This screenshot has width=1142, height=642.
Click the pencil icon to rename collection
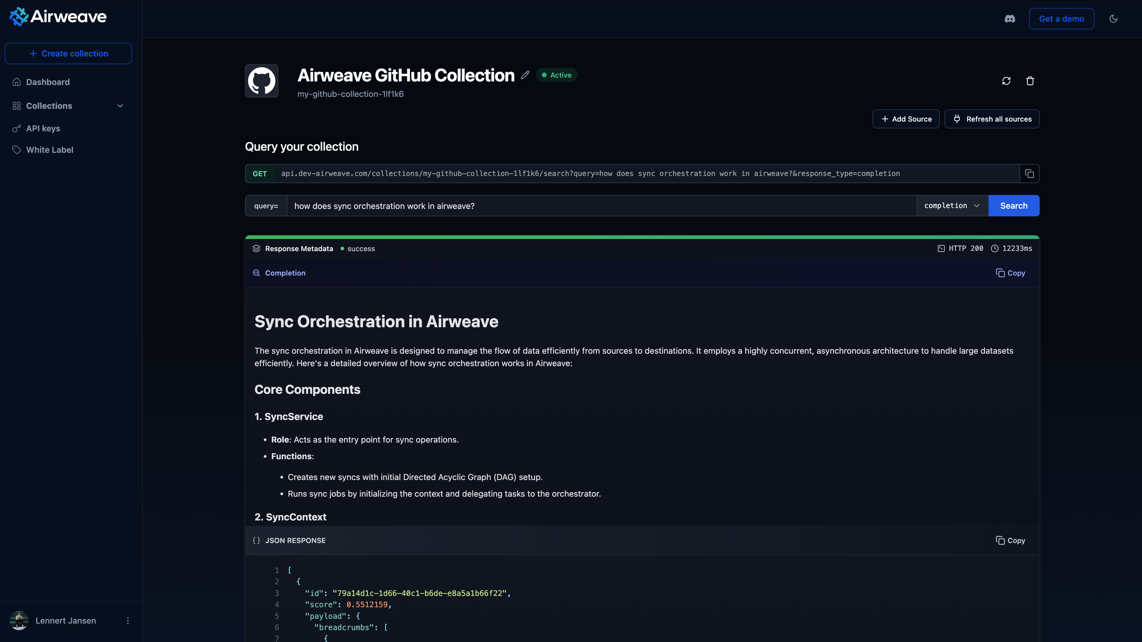(x=525, y=75)
